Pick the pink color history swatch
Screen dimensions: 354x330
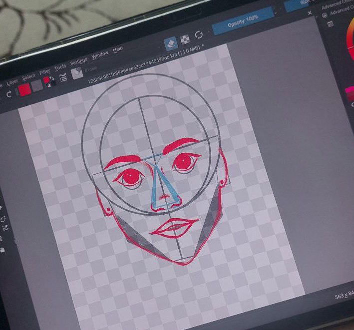coord(350,90)
